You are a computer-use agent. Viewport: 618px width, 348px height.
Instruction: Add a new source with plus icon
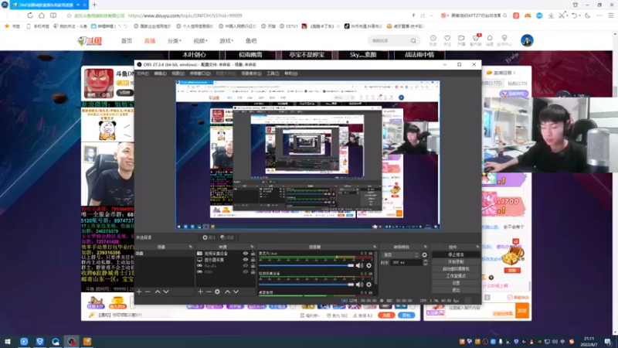[x=200, y=292]
